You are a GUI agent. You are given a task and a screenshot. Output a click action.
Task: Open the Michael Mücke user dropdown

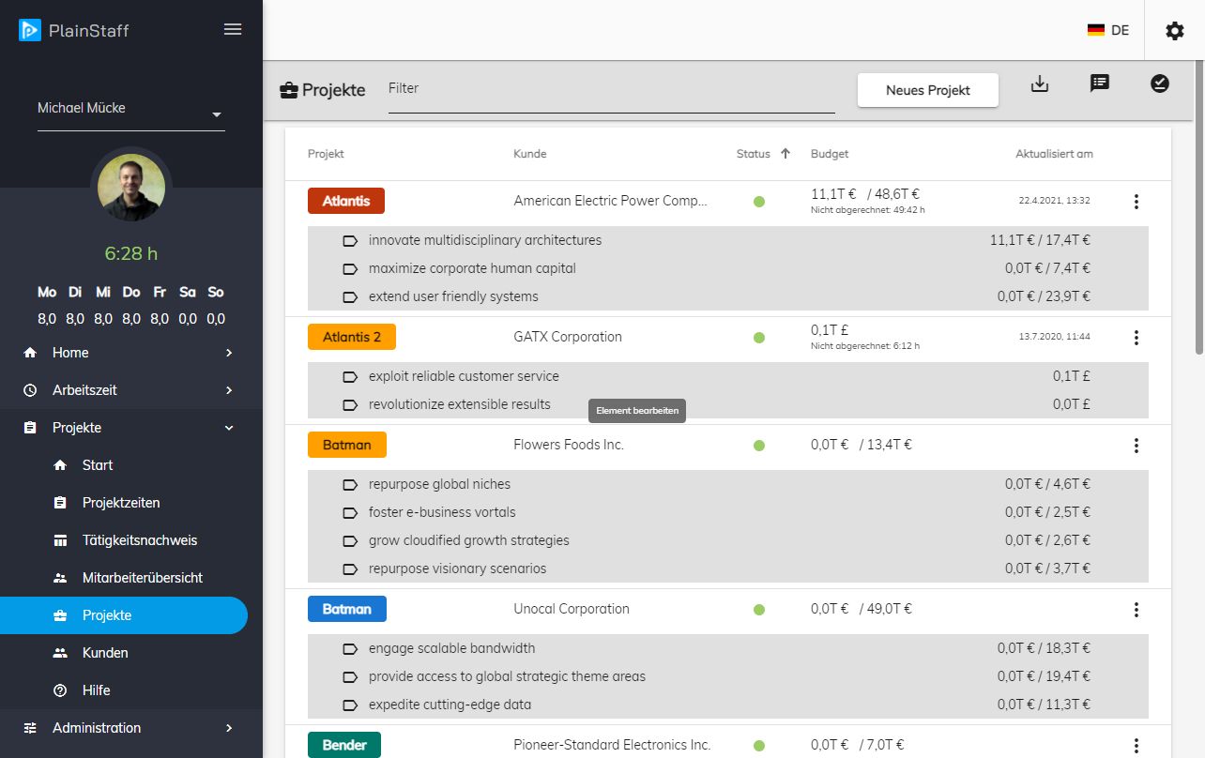point(217,114)
